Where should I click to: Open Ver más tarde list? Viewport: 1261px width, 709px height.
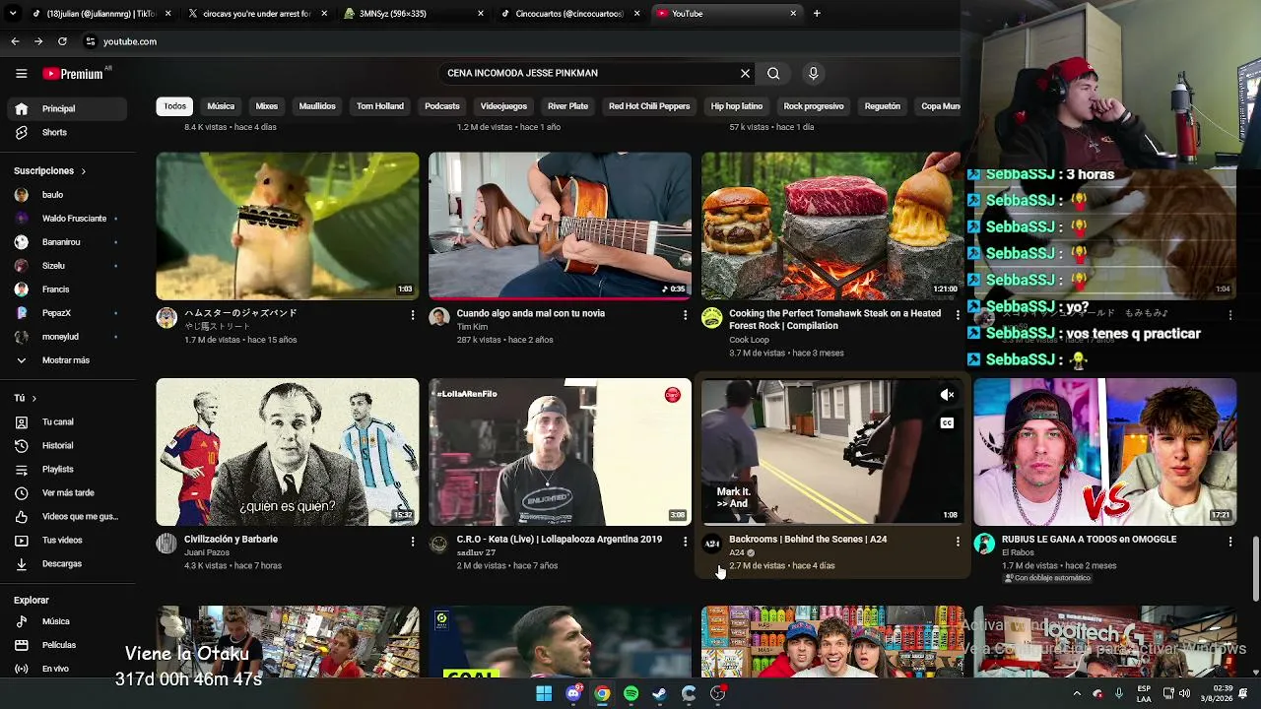pyautogui.click(x=67, y=492)
